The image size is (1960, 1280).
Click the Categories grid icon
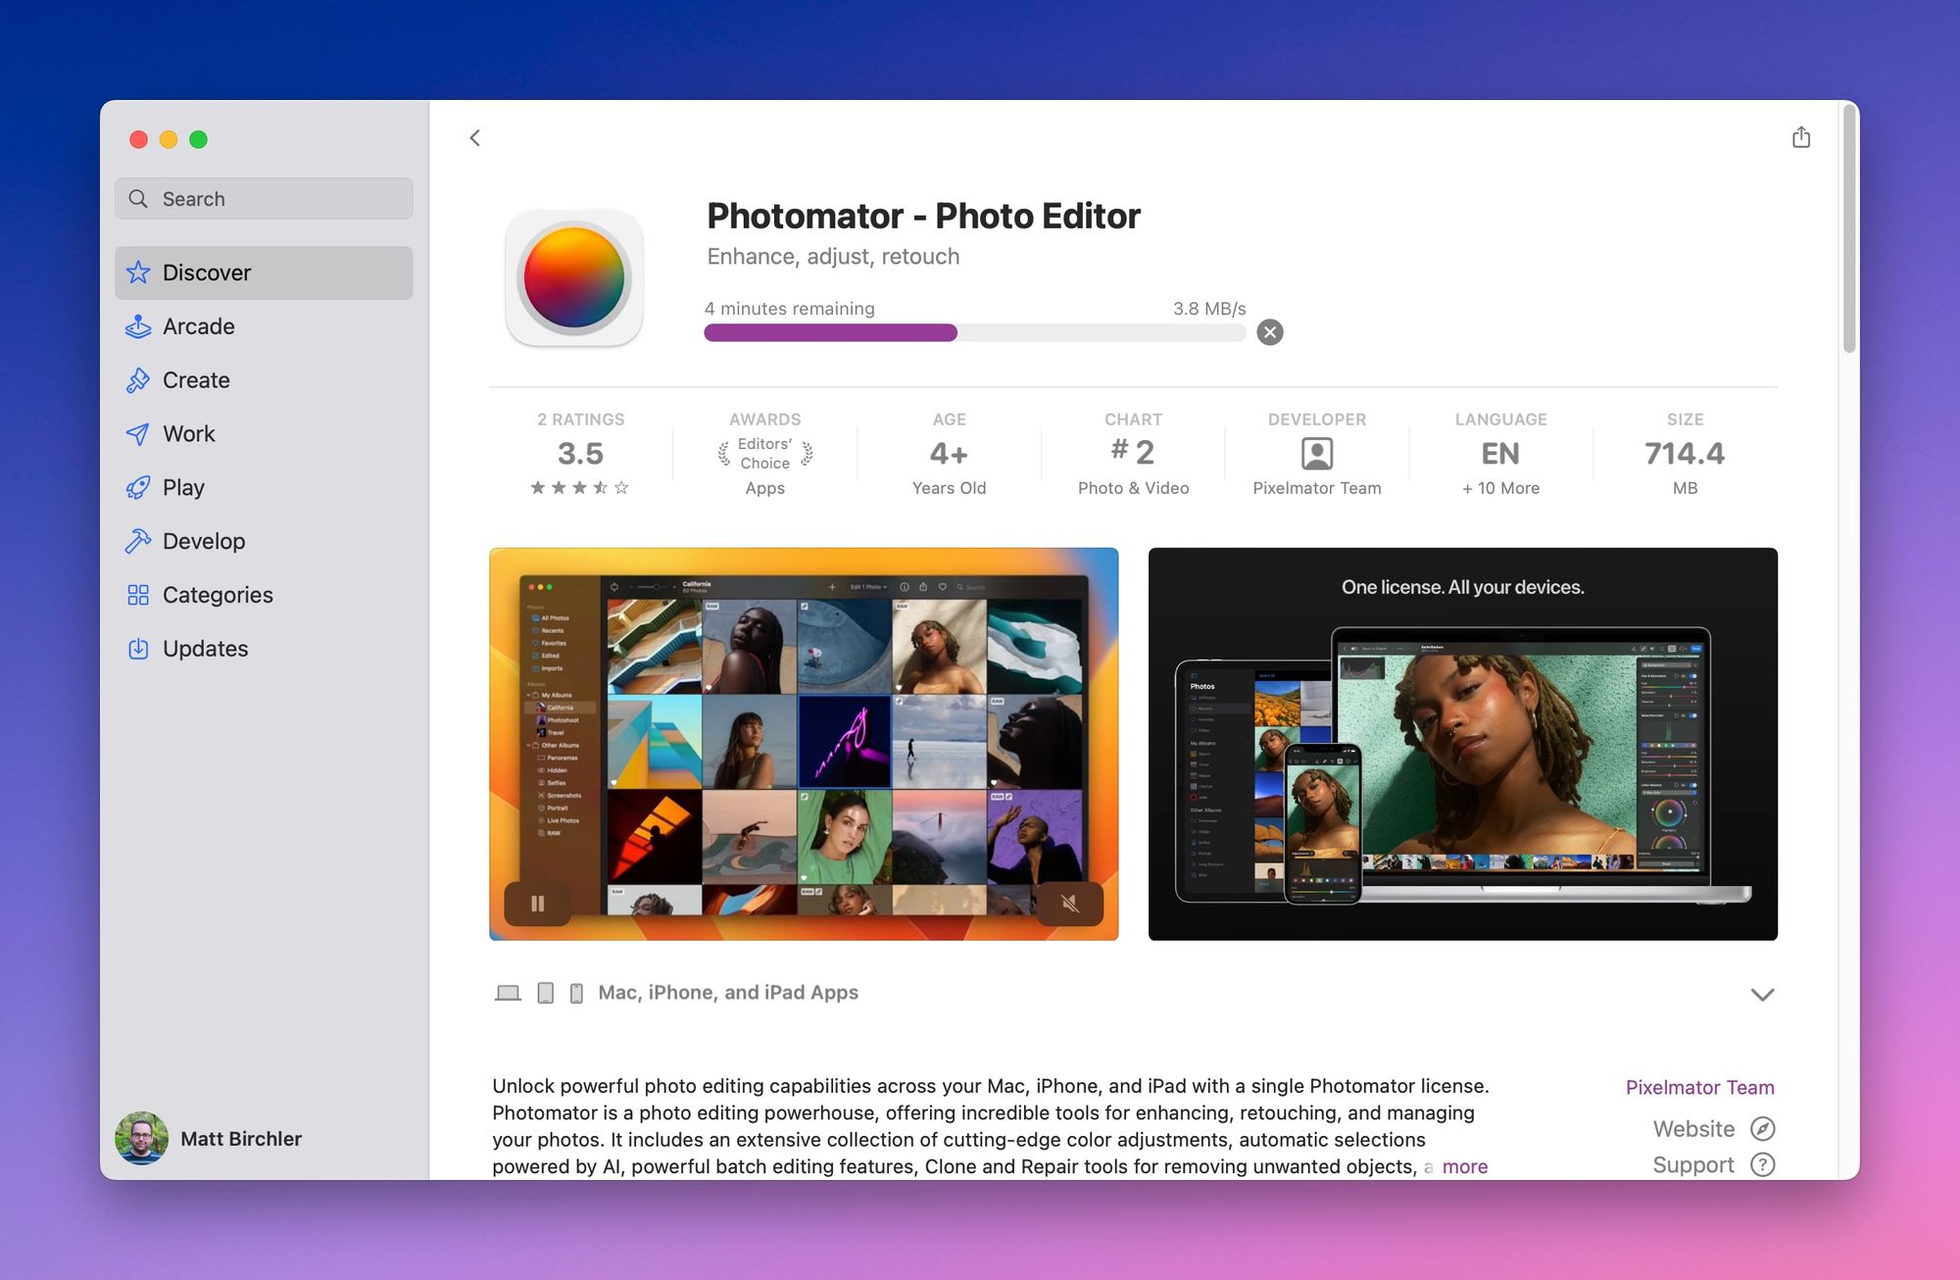138,595
